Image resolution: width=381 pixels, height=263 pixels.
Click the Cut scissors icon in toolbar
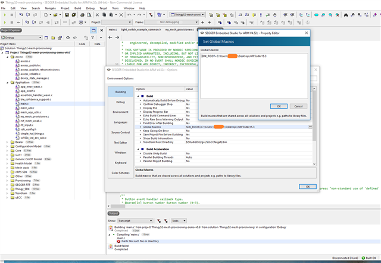[97, 15]
